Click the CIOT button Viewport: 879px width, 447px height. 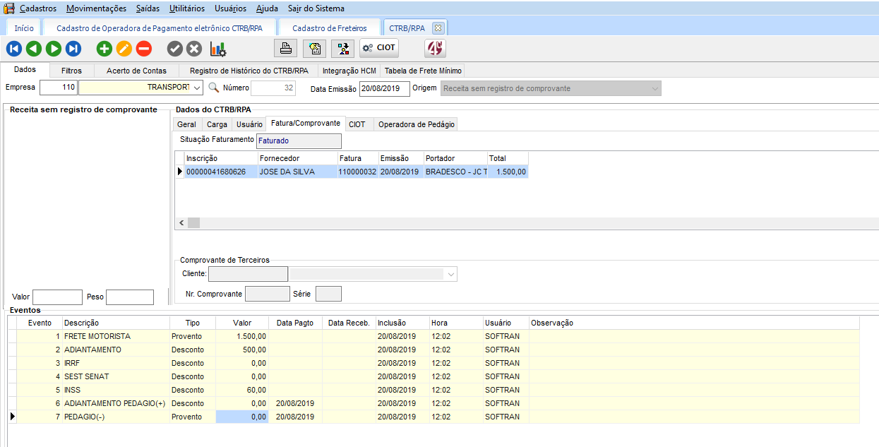tap(379, 49)
